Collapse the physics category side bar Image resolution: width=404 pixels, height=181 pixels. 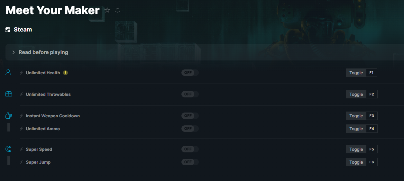pos(9,160)
